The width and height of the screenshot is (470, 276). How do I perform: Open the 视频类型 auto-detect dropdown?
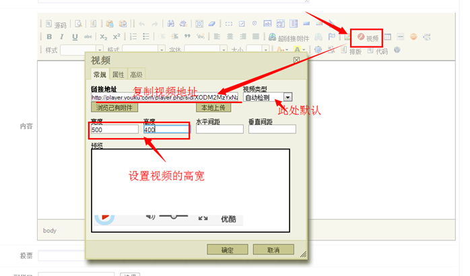[x=288, y=98]
